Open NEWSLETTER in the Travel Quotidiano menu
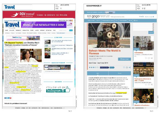163x115 pixels. [x=26, y=30]
